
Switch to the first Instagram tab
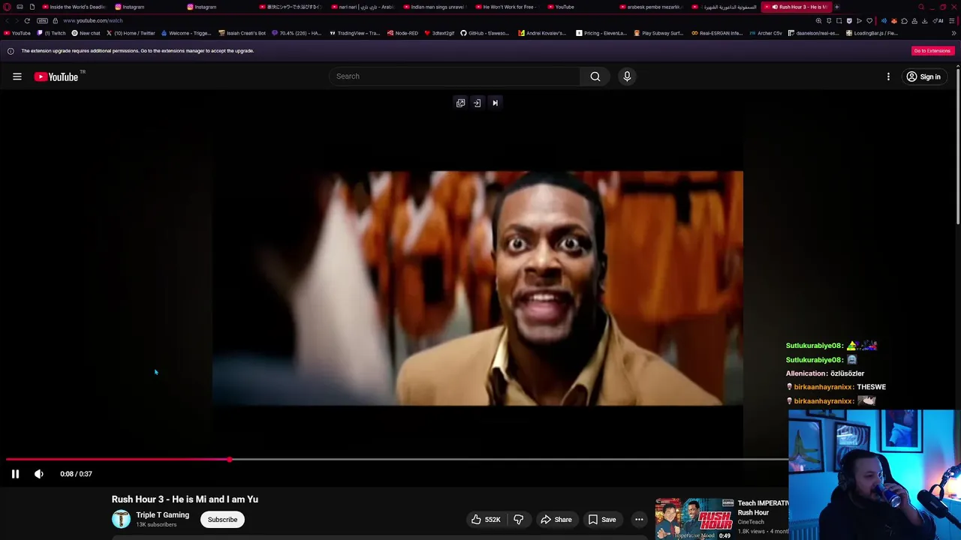146,7
